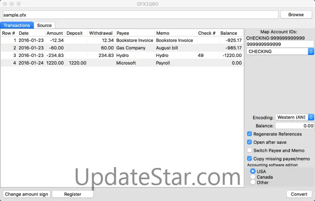Click the Change amount sign button

coord(27,194)
